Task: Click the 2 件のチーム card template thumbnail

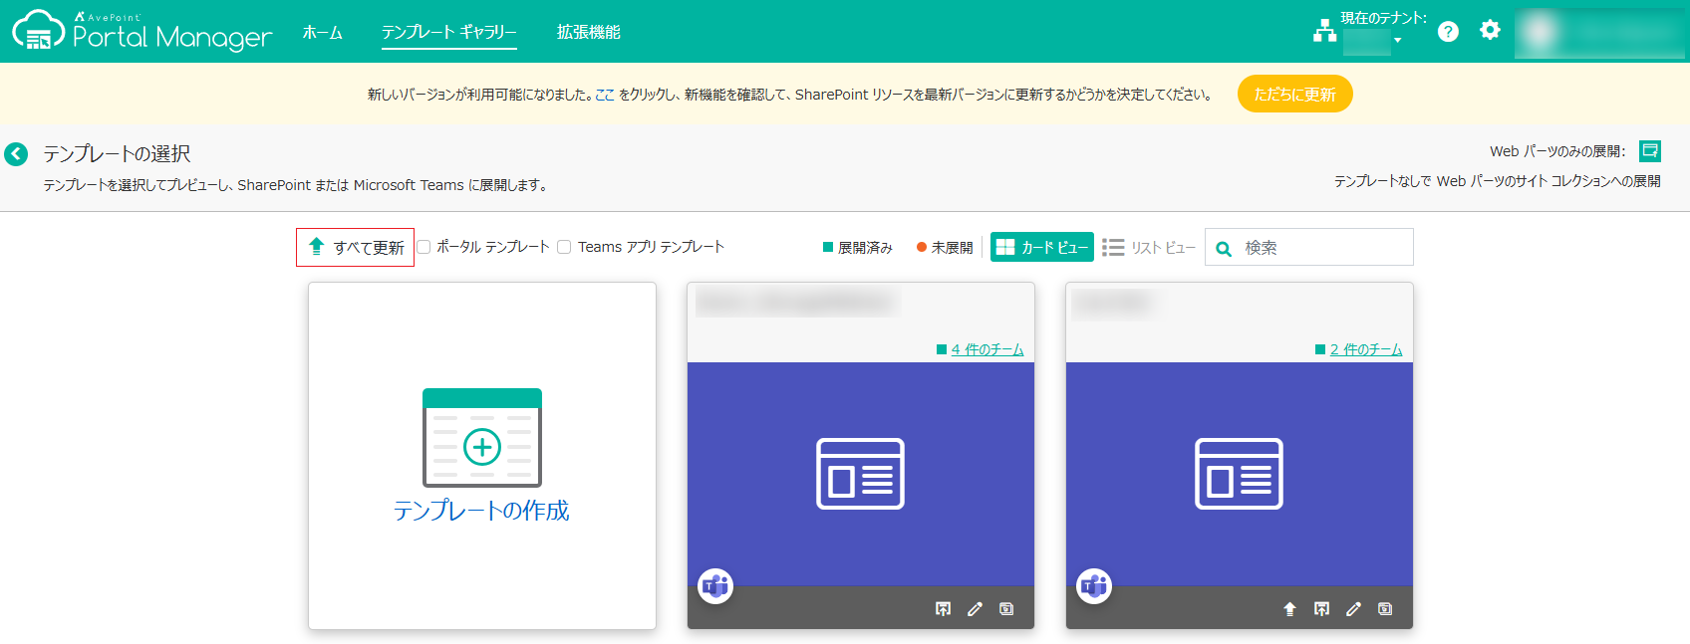Action: tap(1240, 474)
